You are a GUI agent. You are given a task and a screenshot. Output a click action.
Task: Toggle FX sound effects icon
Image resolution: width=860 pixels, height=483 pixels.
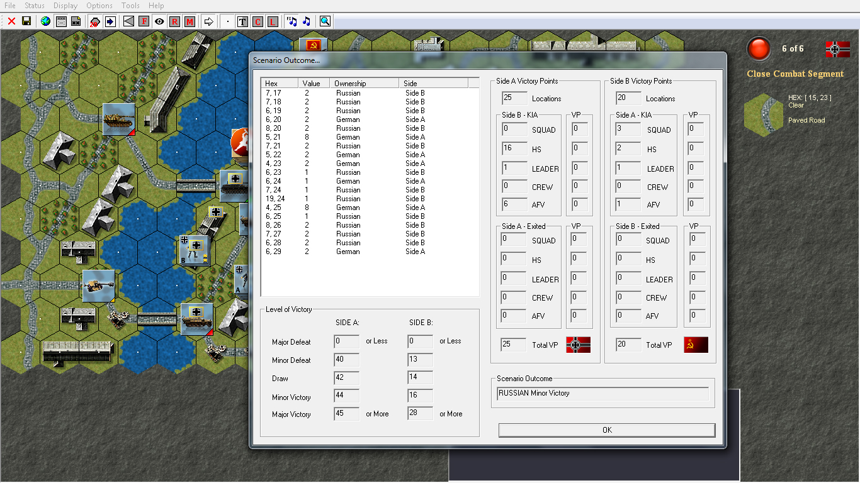pos(291,21)
